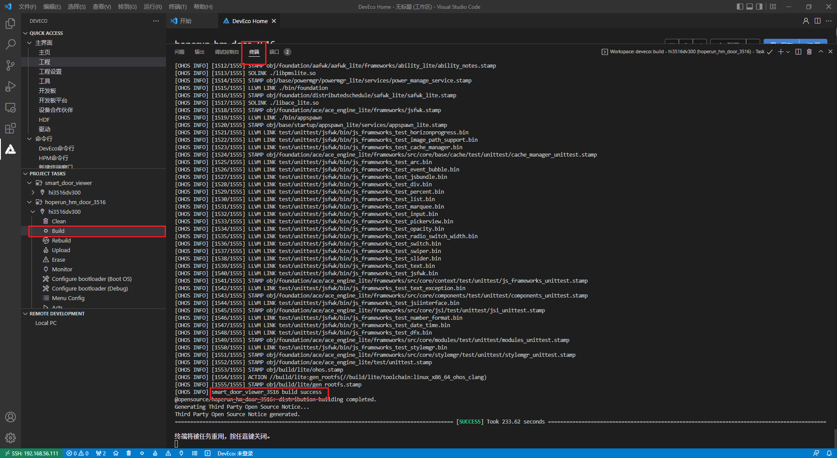Open the 文件(F) menu
Screen dimensions: 837x458
[28, 7]
